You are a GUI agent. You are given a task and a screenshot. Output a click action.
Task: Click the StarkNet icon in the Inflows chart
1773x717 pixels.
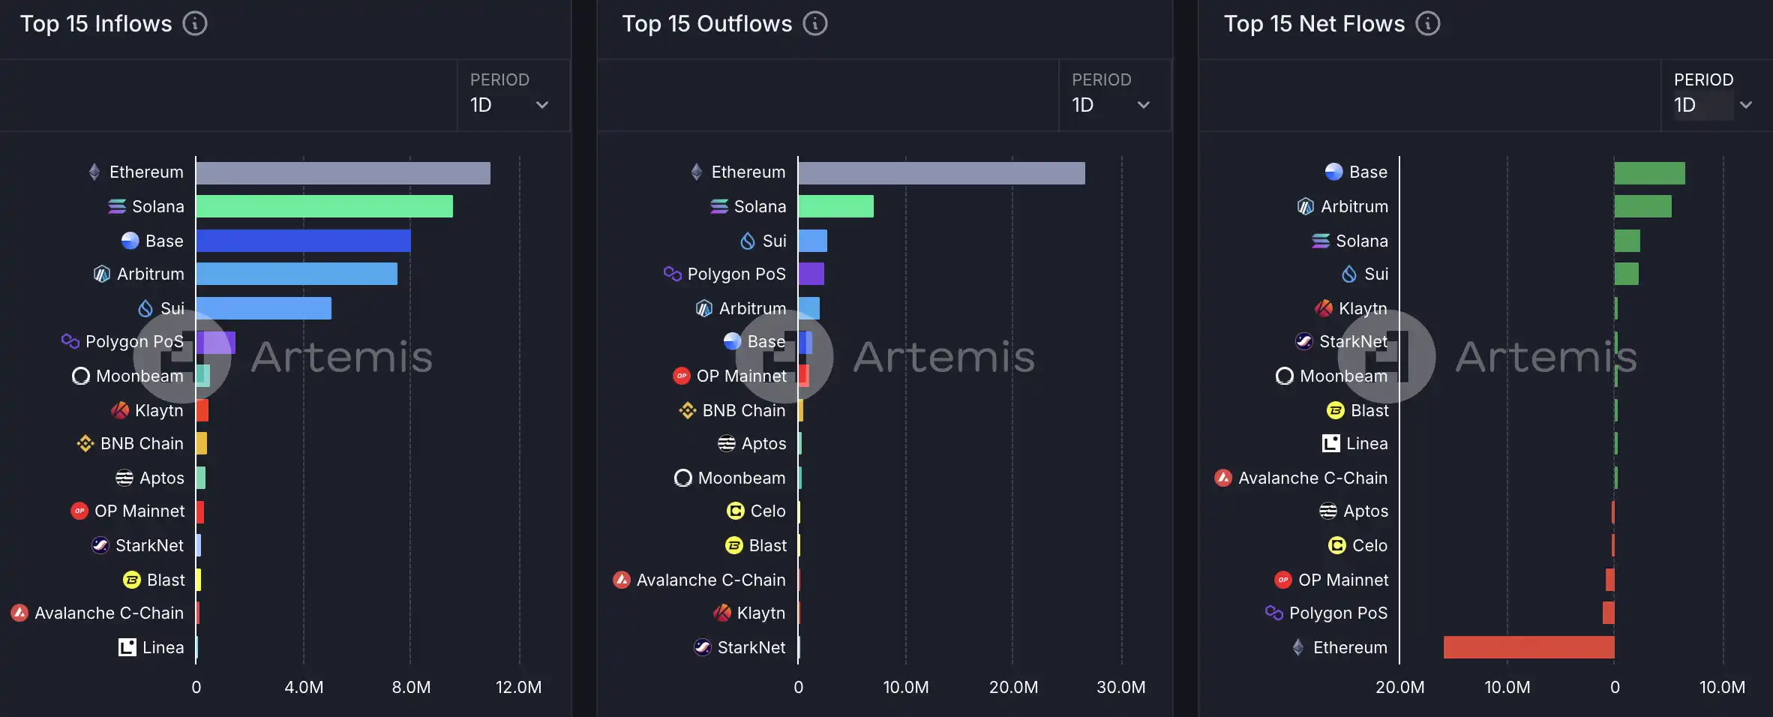[100, 545]
